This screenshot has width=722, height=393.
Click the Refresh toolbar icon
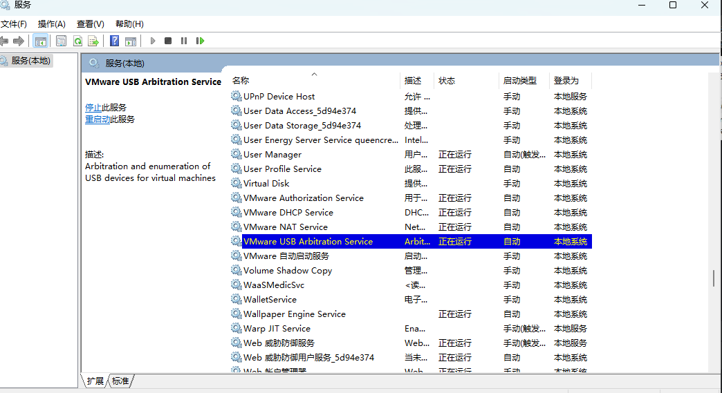pyautogui.click(x=78, y=41)
